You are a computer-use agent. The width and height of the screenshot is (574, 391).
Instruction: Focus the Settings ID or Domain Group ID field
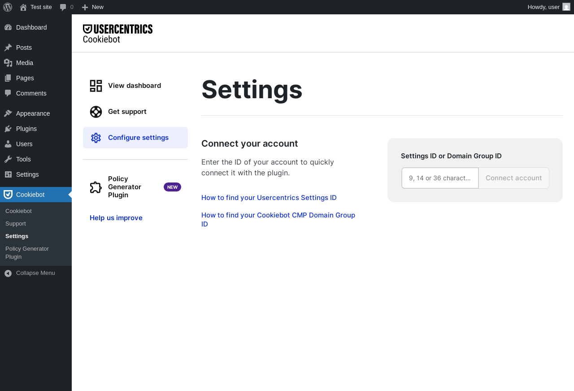(440, 178)
